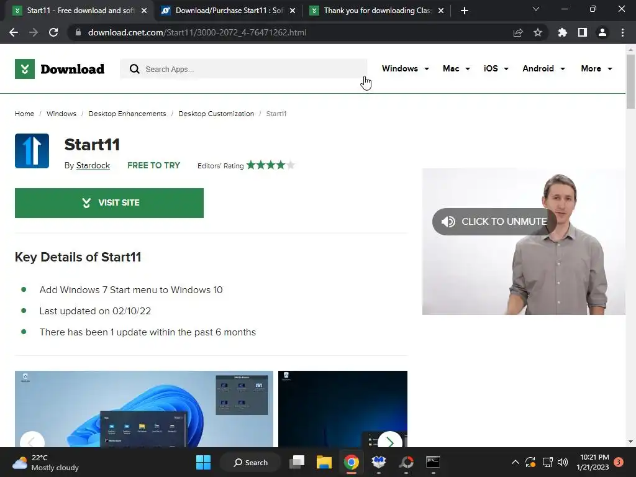Image resolution: width=636 pixels, height=477 pixels.
Task: Open Desktop Customization breadcrumb
Action: coord(216,114)
